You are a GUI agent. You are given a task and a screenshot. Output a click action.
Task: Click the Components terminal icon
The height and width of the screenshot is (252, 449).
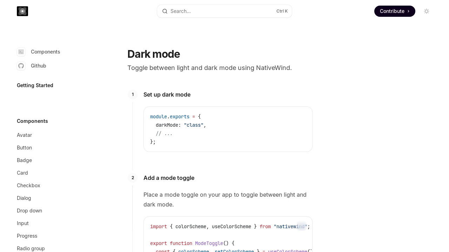21,52
